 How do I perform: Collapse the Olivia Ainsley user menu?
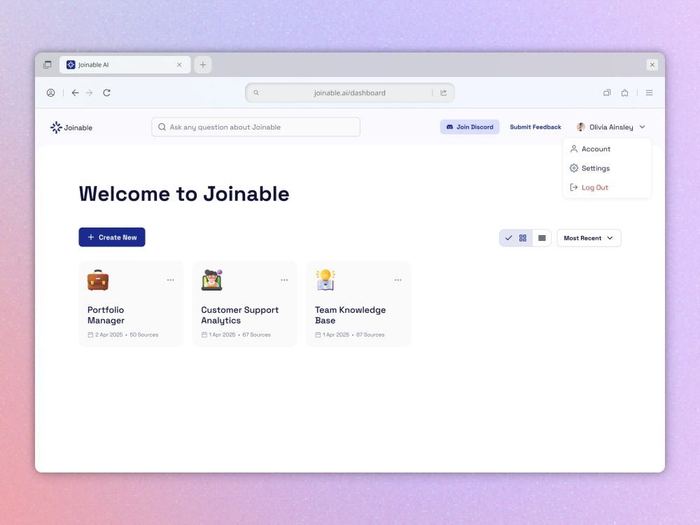pos(643,127)
